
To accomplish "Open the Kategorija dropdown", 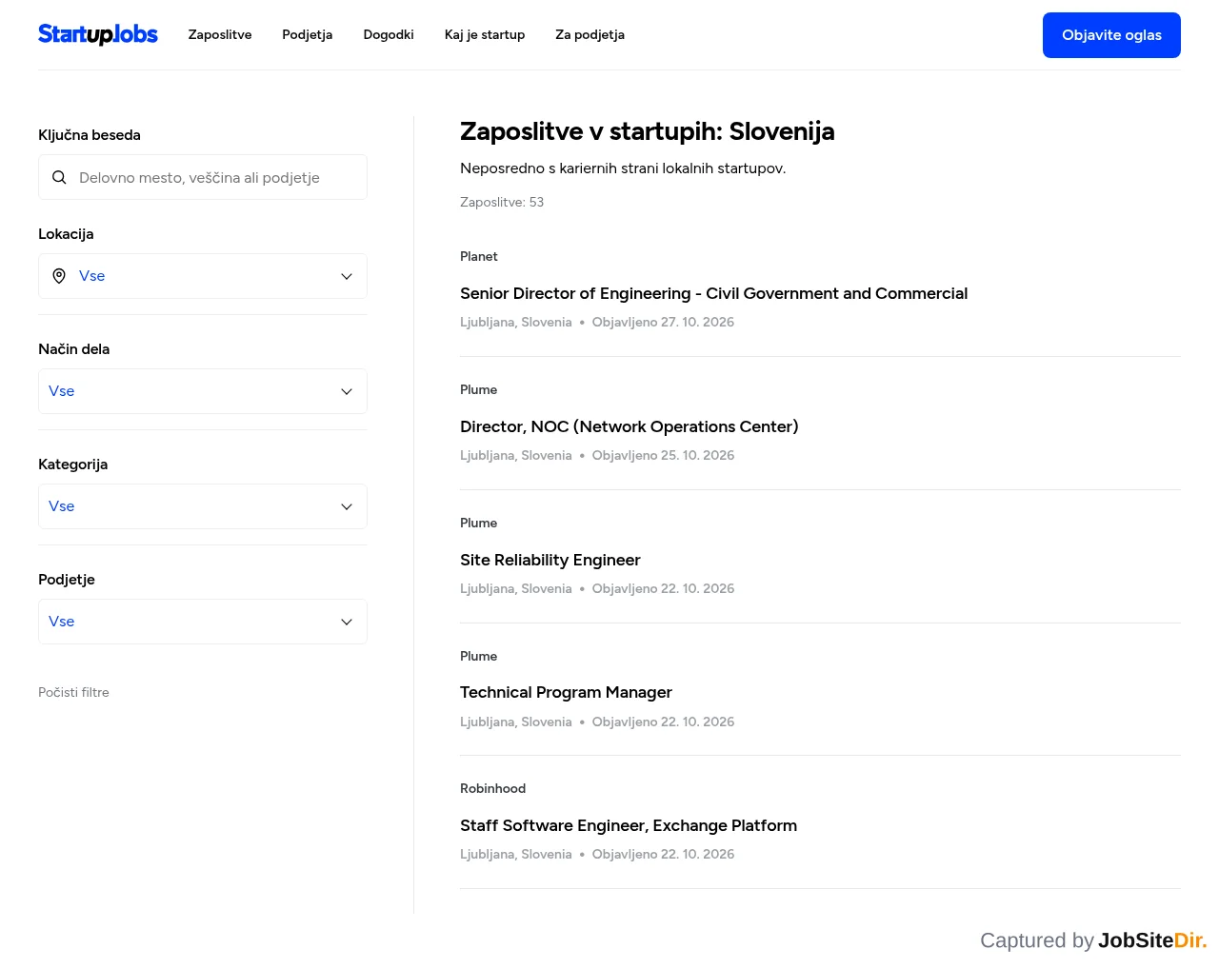I will coord(203,506).
